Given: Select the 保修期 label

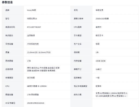Looking at the screenshot, I should [x=77, y=52].
